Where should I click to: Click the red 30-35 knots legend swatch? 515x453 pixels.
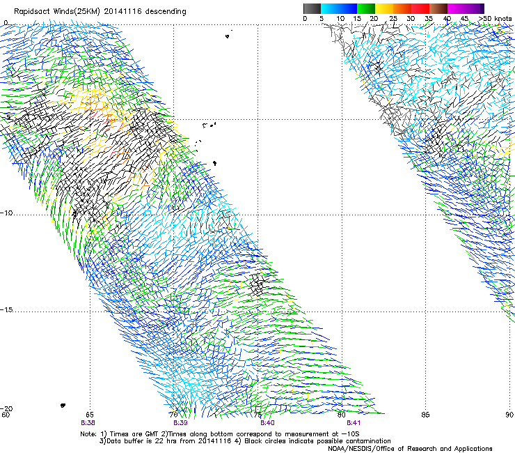(x=420, y=8)
